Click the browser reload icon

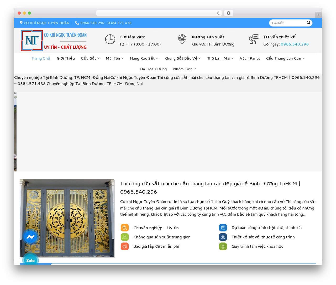click(219, 13)
